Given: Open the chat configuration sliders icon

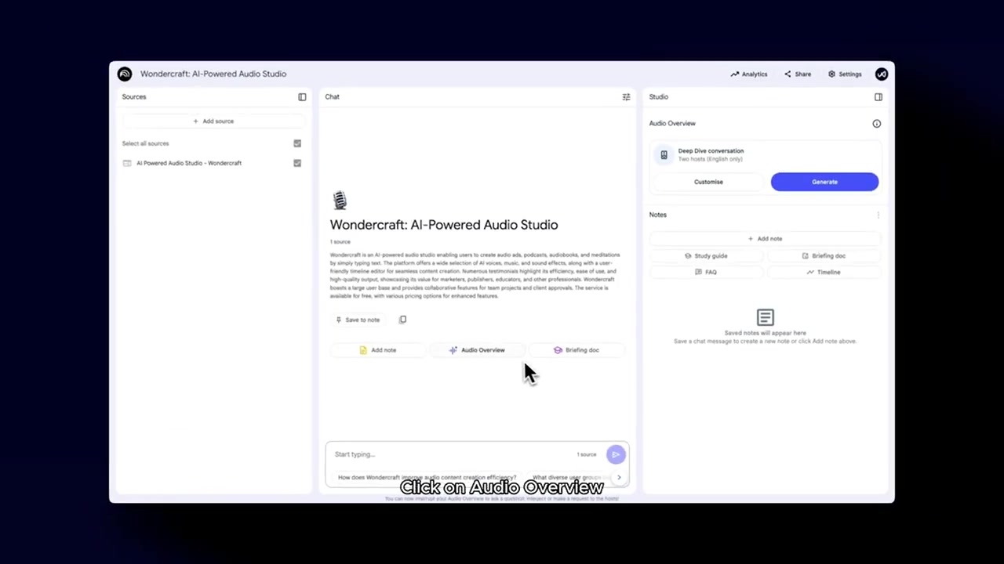Looking at the screenshot, I should click(x=626, y=97).
